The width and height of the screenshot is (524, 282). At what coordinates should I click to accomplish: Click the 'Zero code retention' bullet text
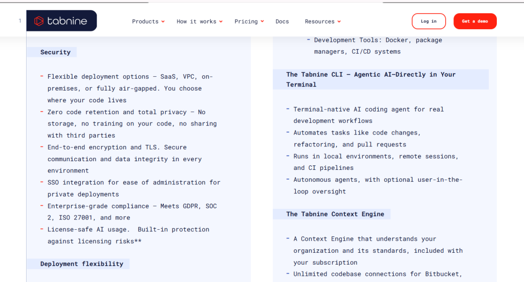pyautogui.click(x=132, y=124)
